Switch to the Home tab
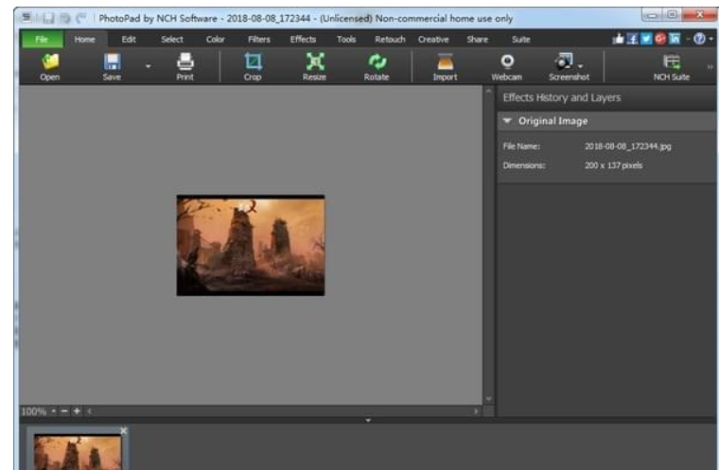This screenshot has height=470, width=719. point(85,40)
